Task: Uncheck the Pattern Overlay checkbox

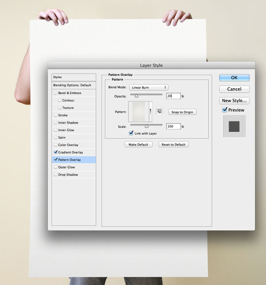Action: tap(55, 160)
